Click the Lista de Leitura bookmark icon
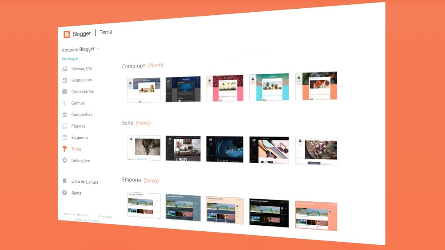445x250 pixels. [x=65, y=181]
